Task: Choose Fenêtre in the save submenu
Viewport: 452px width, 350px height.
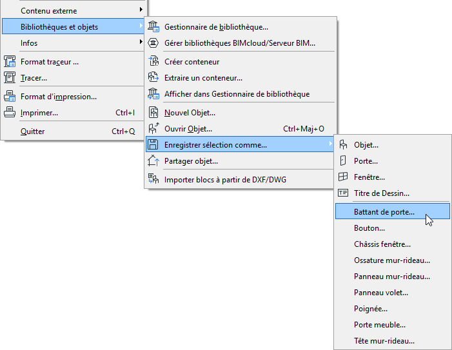Action: tap(369, 177)
